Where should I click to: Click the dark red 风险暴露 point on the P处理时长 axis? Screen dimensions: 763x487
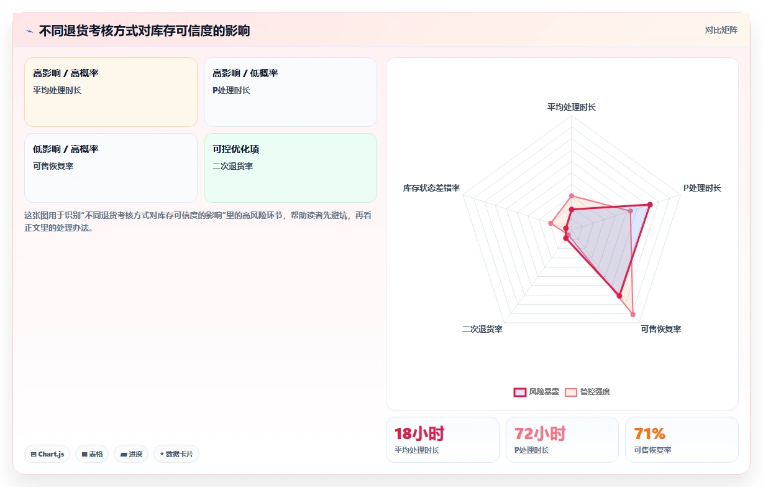click(650, 205)
